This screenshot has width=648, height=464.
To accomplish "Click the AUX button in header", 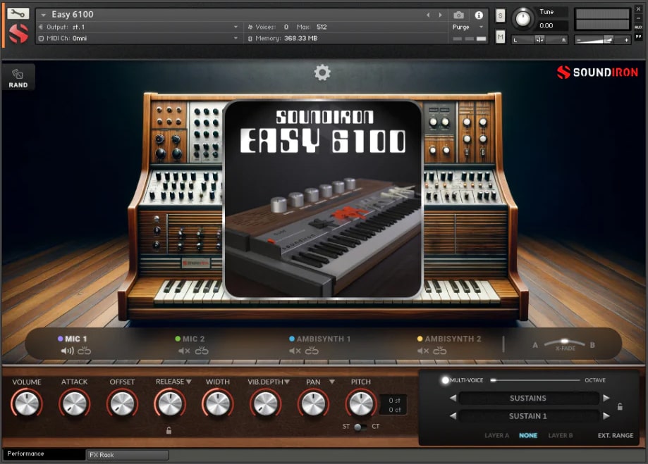I will 639,27.
